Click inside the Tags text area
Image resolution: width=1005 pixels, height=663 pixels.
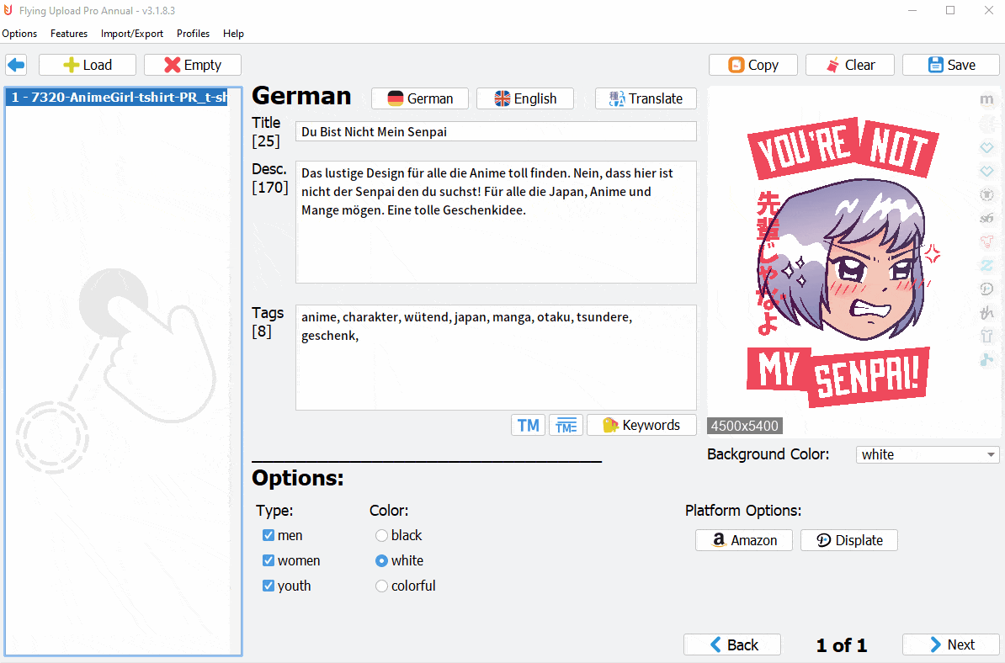[496, 358]
